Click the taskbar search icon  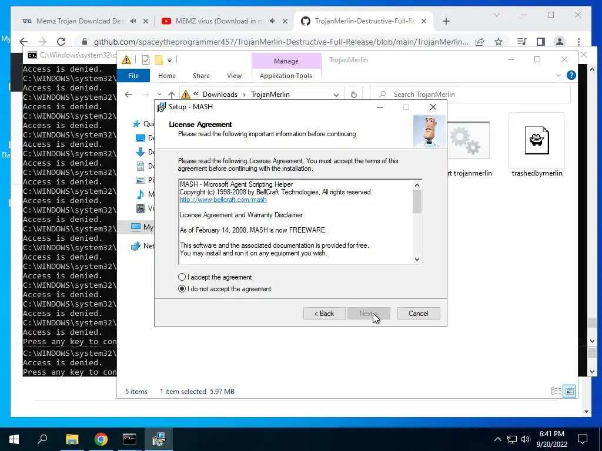pyautogui.click(x=42, y=439)
